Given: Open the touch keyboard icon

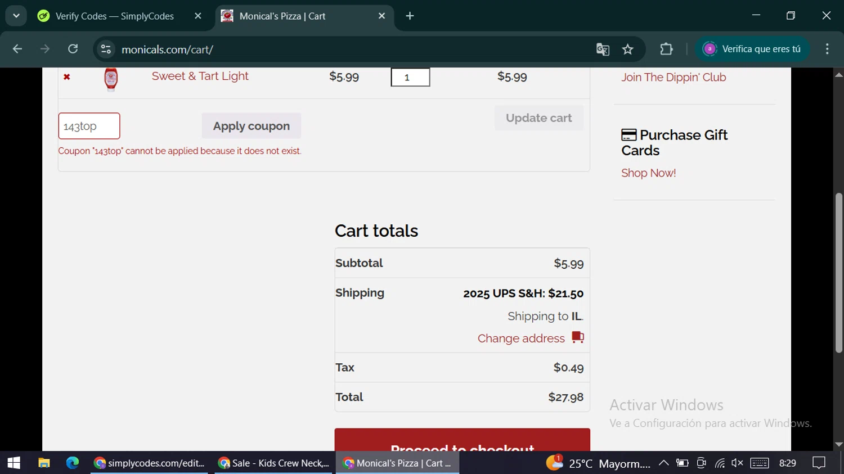Looking at the screenshot, I should tap(760, 463).
